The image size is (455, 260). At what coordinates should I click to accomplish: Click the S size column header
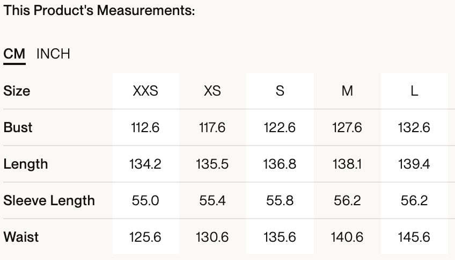(280, 91)
